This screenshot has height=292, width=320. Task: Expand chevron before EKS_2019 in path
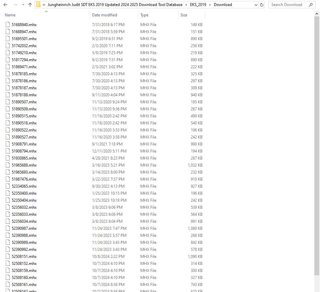(x=186, y=5)
